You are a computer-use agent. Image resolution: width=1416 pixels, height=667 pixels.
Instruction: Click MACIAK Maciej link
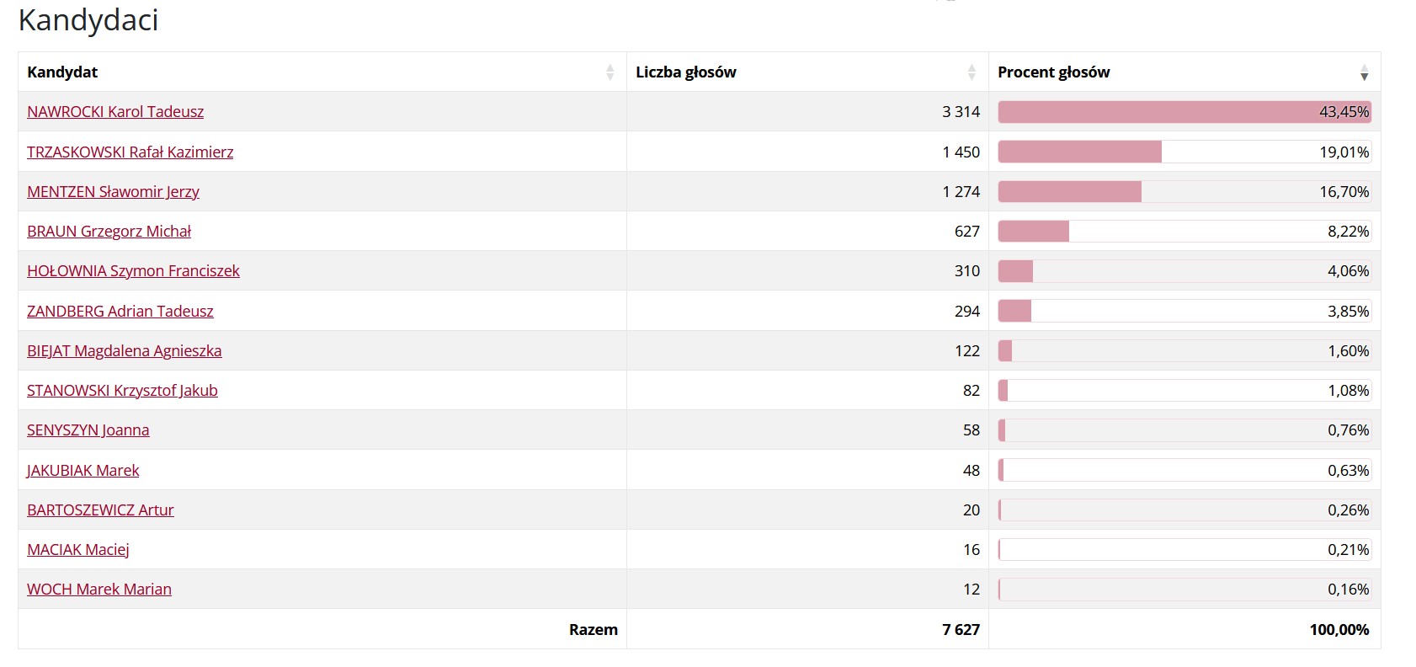coord(78,550)
